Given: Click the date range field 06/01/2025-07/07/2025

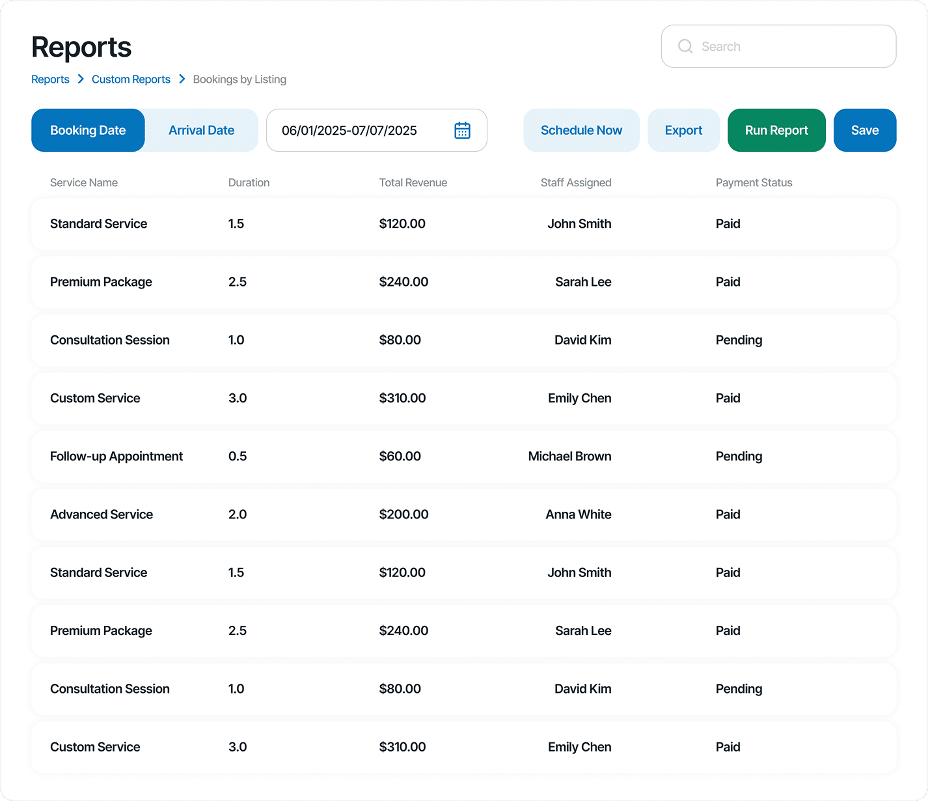Looking at the screenshot, I should [x=376, y=130].
